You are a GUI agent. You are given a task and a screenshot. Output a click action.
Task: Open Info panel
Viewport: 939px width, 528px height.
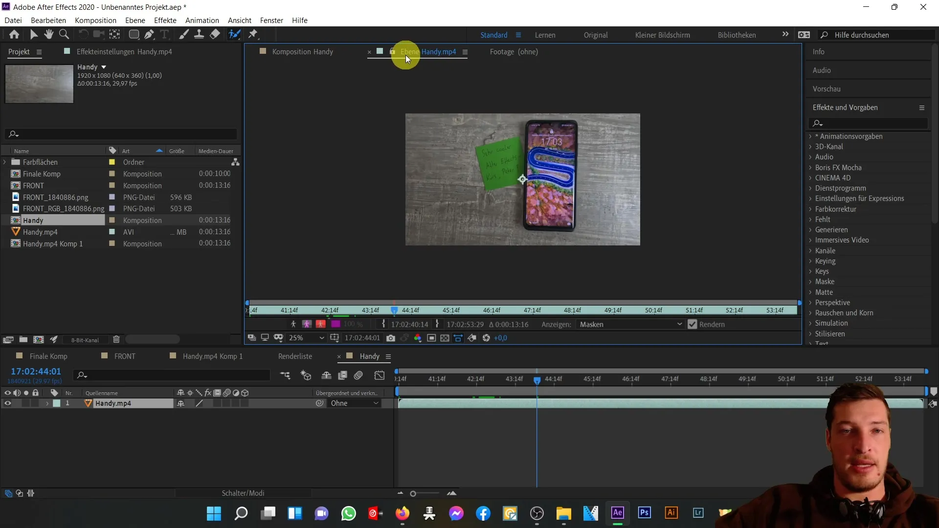tap(818, 52)
